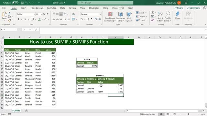Click the Paste clipboard icon
Screen dimensions: 207x116
pyautogui.click(x=4, y=14)
